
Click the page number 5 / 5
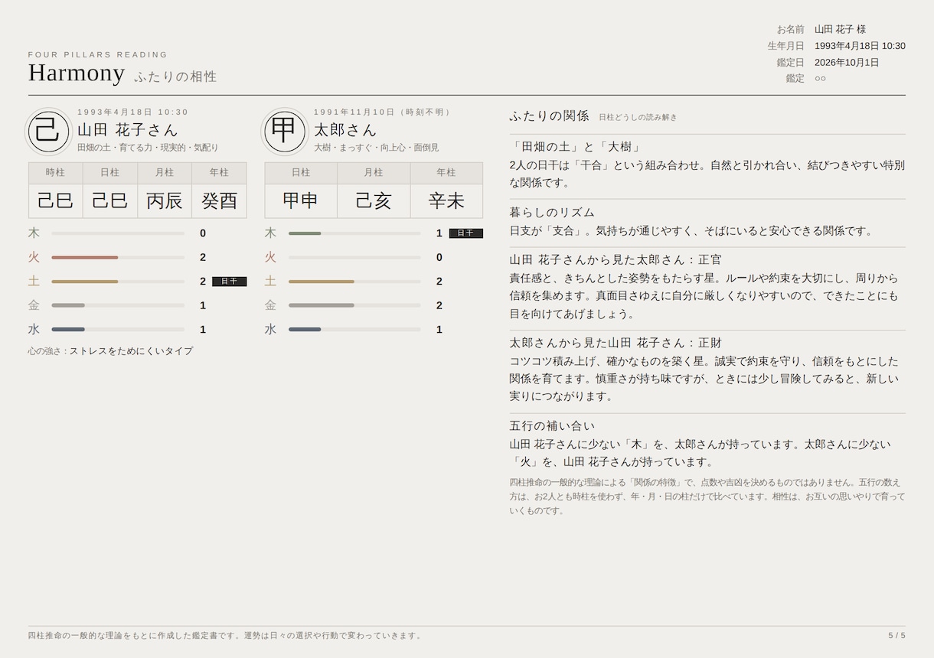[896, 636]
